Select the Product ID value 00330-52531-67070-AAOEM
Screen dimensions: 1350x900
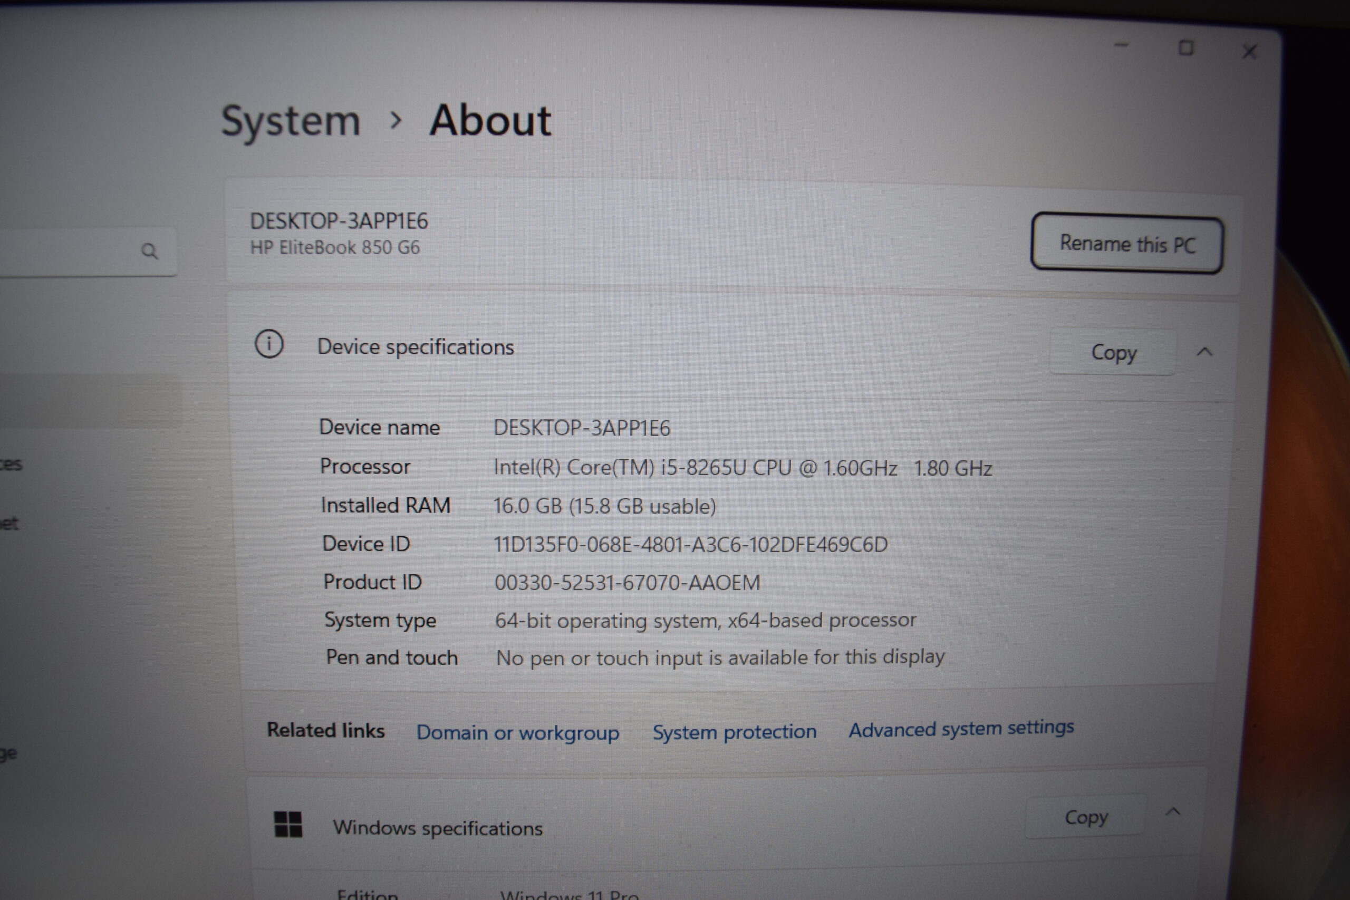coord(628,583)
